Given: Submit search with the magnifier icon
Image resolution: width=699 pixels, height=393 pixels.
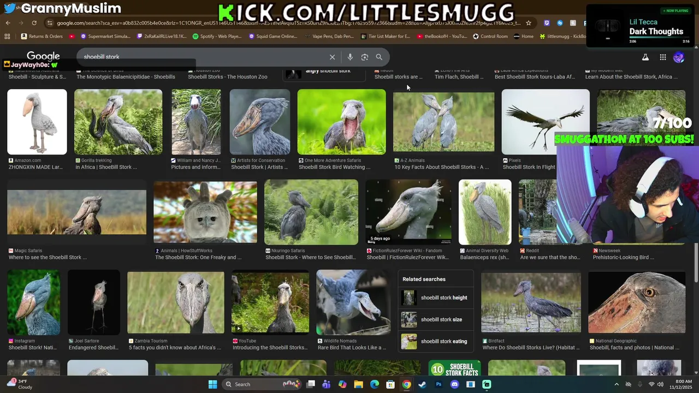Looking at the screenshot, I should [x=379, y=57].
